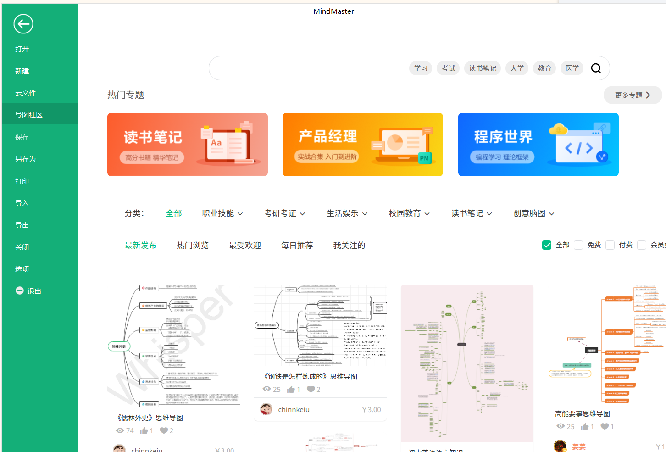666x452 pixels.
Task: Expand the 创意脑图 category dropdown
Action: click(533, 213)
